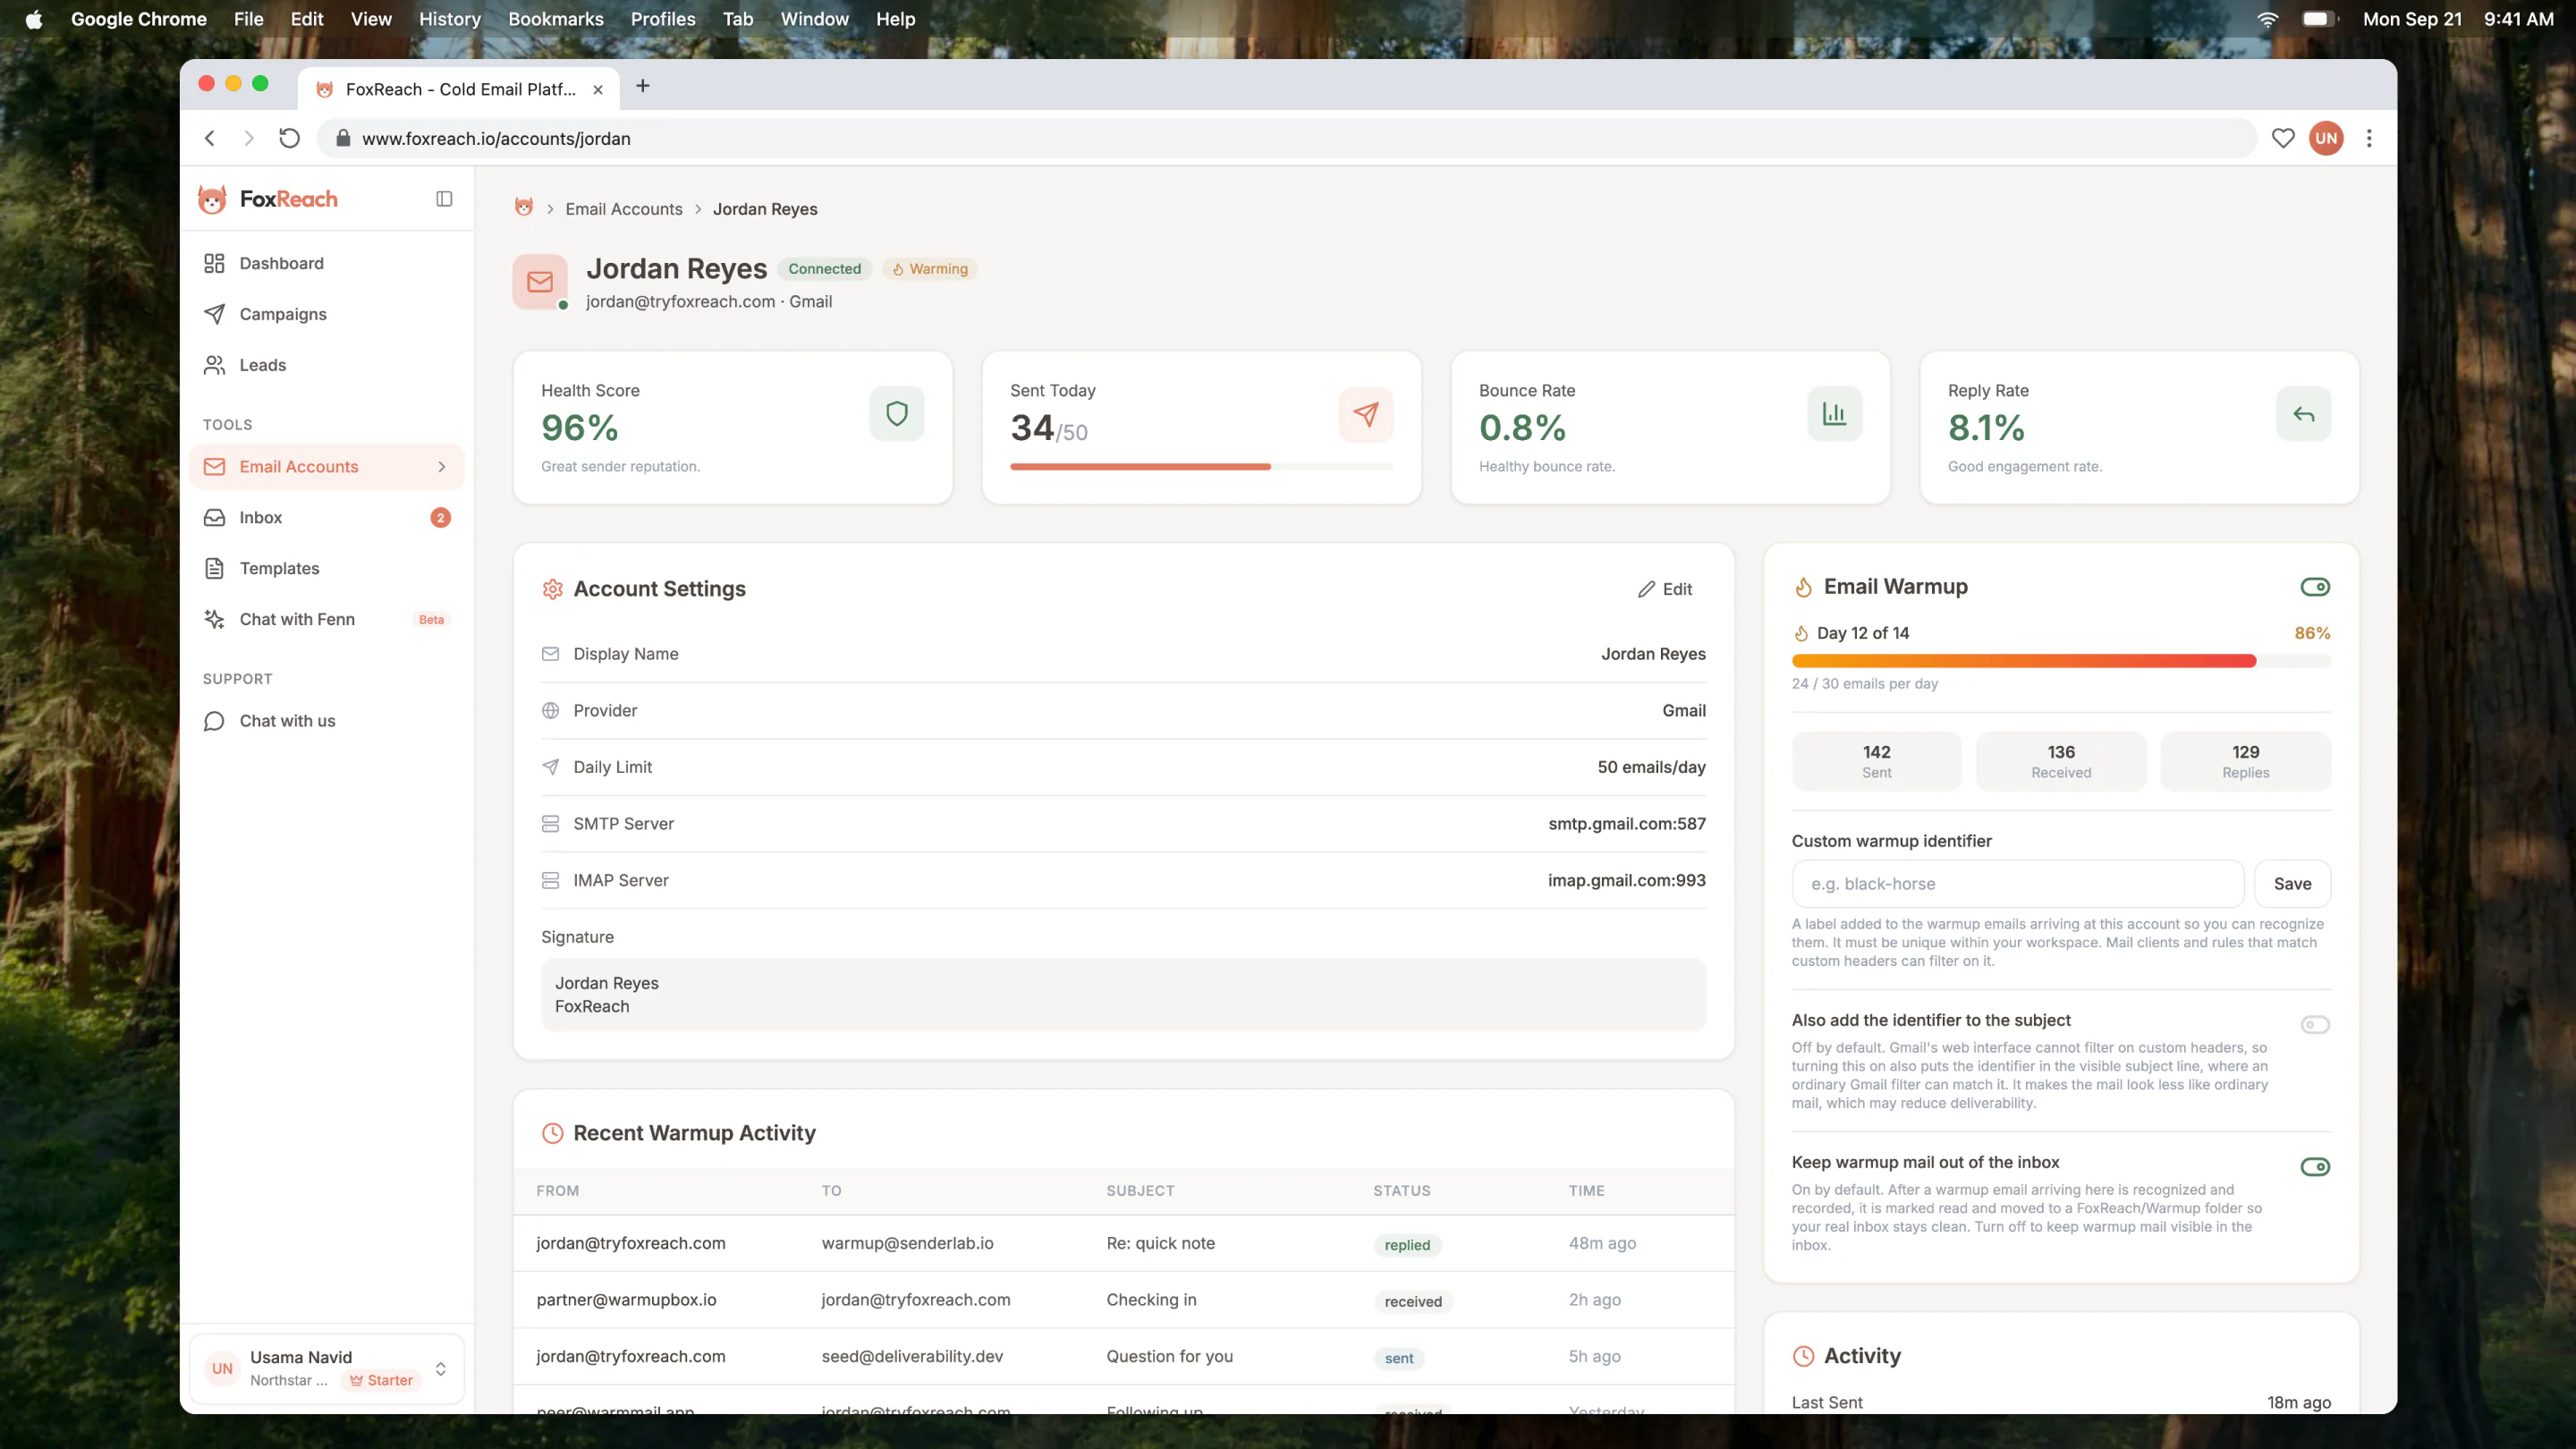Select the FoxReach browser tab
The image size is (2576, 1449).
click(460, 89)
